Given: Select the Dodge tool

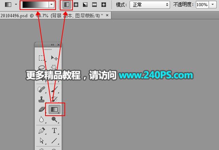Looking at the screenshot, I should point(54,120).
